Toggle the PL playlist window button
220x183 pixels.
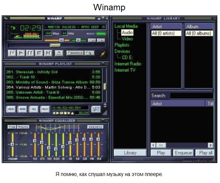101,40
